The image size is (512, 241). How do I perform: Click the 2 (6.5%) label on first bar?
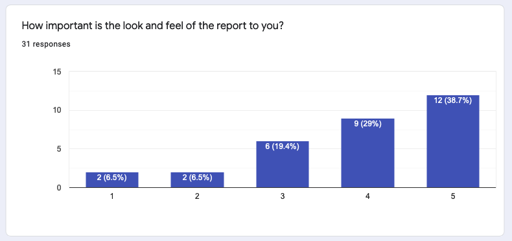click(x=112, y=178)
